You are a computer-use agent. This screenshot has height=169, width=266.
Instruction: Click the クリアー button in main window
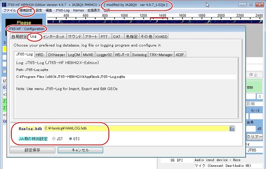click(x=255, y=137)
